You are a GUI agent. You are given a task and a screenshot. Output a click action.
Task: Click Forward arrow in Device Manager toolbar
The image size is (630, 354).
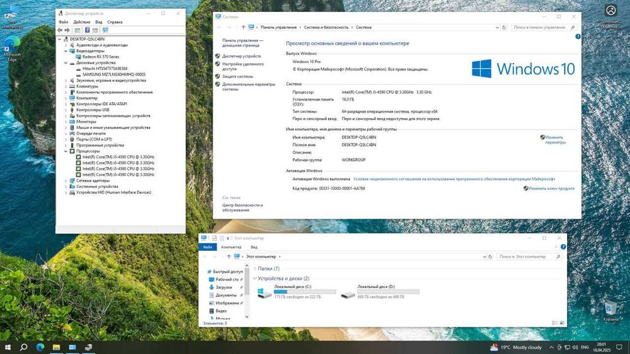coord(67,30)
